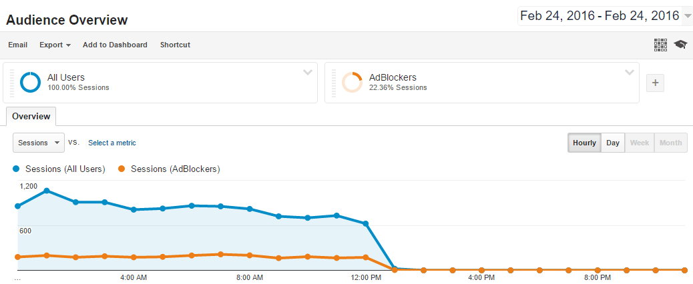Expand the AdBlockers segment options chevron
This screenshot has height=284, width=693.
point(629,72)
